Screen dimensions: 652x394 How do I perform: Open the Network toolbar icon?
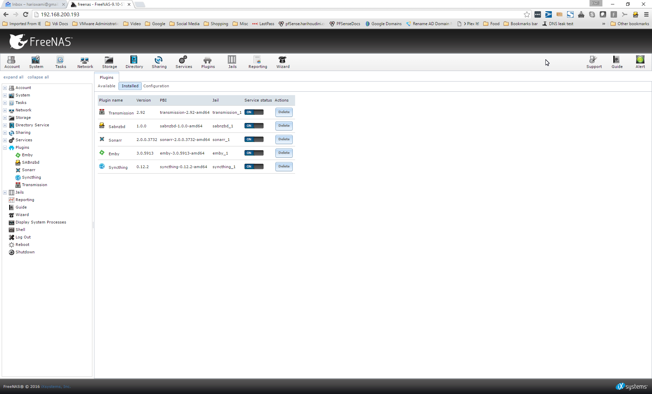85,62
